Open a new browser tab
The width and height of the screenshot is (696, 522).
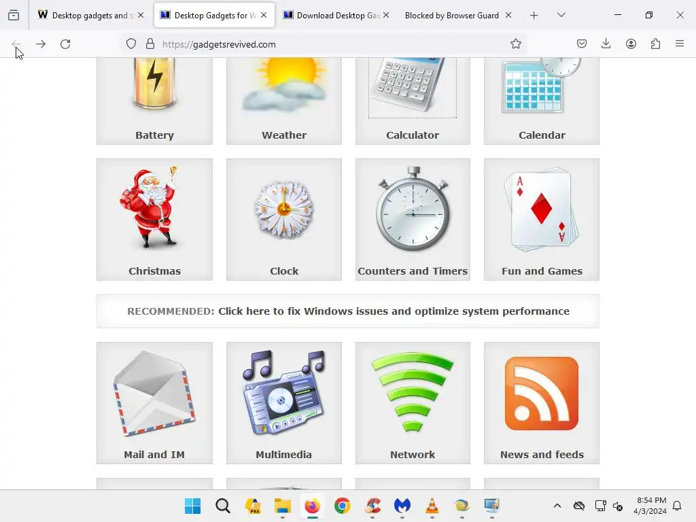534,16
